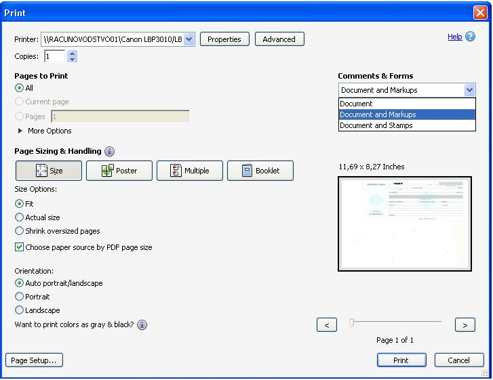
Task: Collapse the Comments & Forms dropdown arrow
Action: [x=469, y=91]
